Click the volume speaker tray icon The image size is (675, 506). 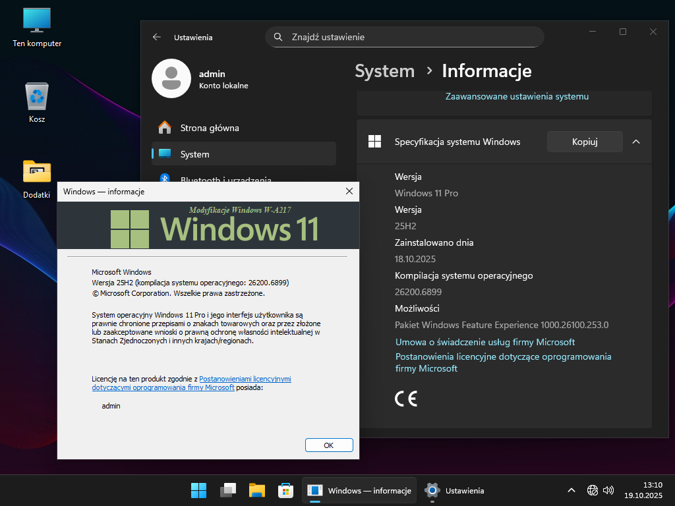point(608,490)
